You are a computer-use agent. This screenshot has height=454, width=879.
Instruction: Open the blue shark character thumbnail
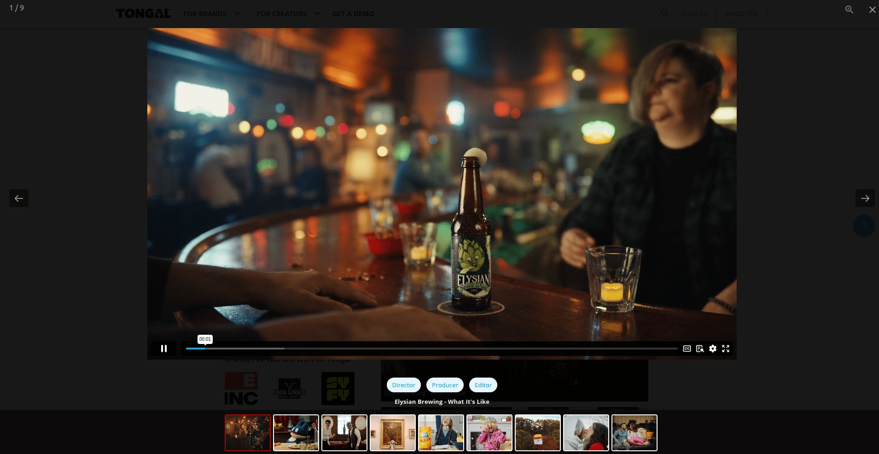click(x=296, y=433)
